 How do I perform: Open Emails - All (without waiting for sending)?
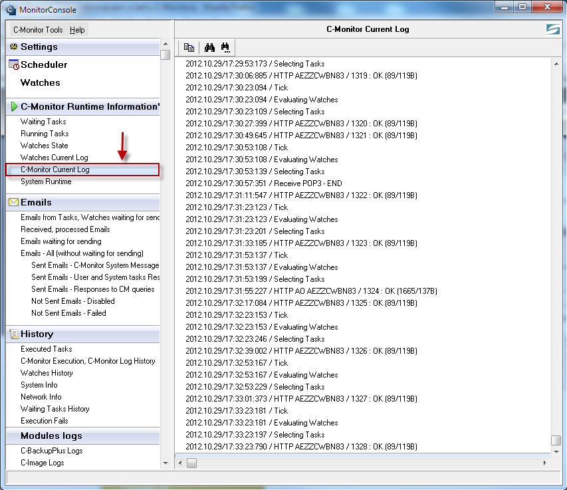(82, 253)
